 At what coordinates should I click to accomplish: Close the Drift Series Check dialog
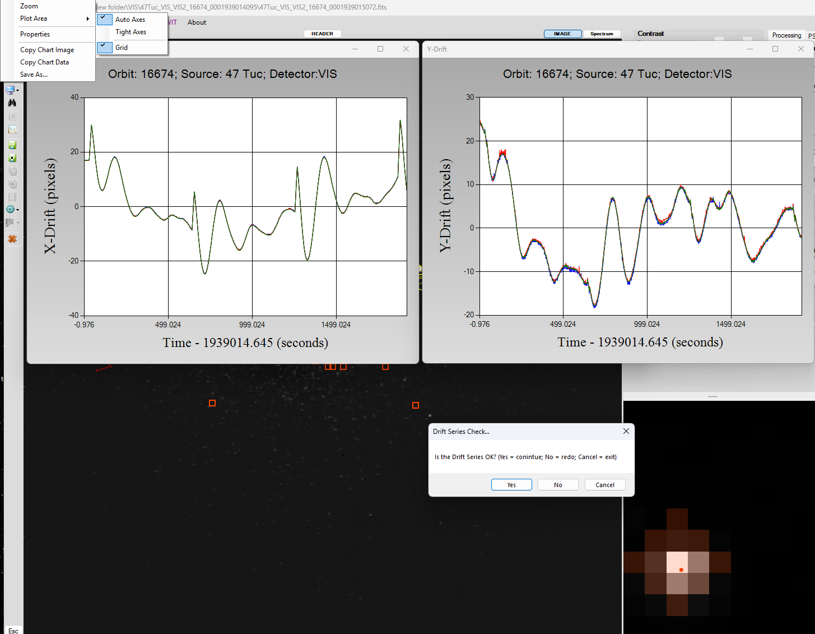tap(626, 431)
